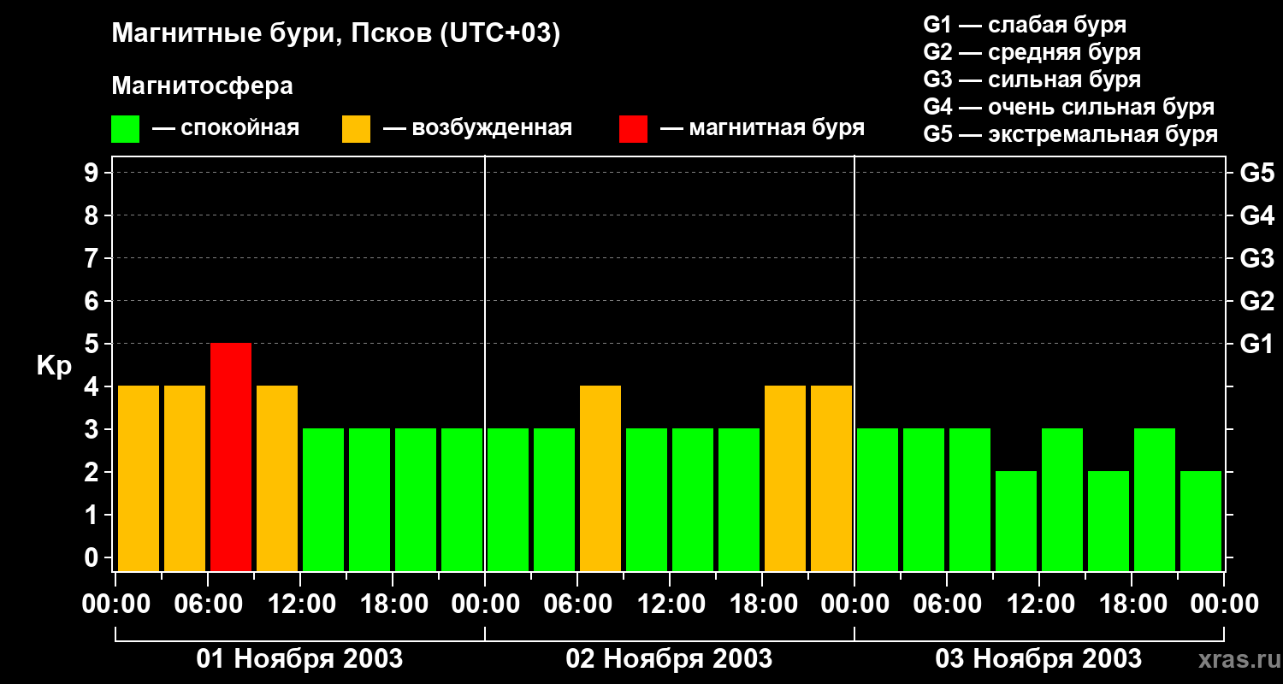
Task: Click the "G1 — слабая буря" legend line
Action: (x=1025, y=25)
